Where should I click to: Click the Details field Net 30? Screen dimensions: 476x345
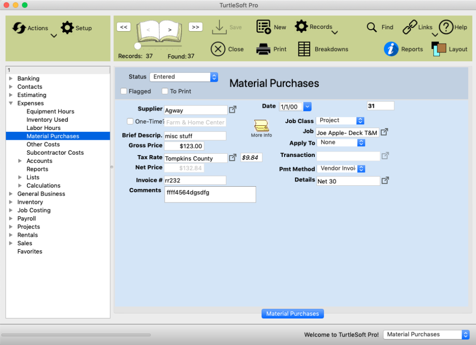[348, 181]
